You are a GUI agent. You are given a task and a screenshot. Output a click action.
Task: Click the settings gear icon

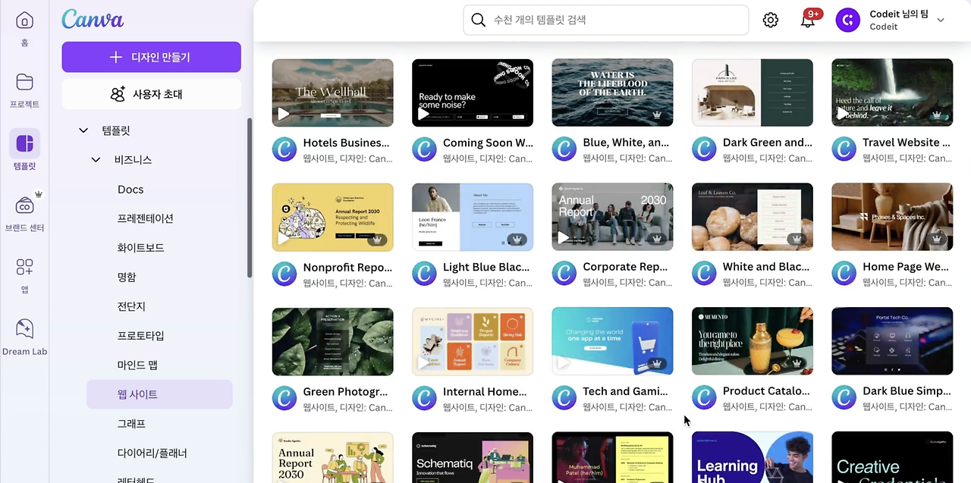771,20
